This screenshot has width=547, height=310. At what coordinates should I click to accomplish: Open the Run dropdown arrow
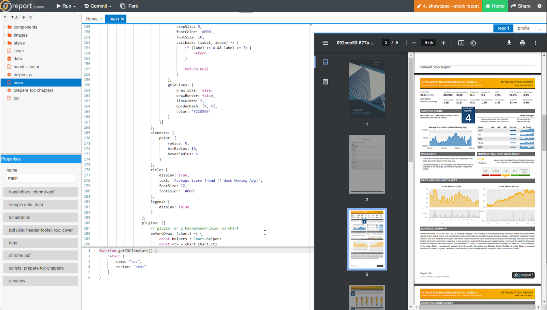[x=75, y=7]
